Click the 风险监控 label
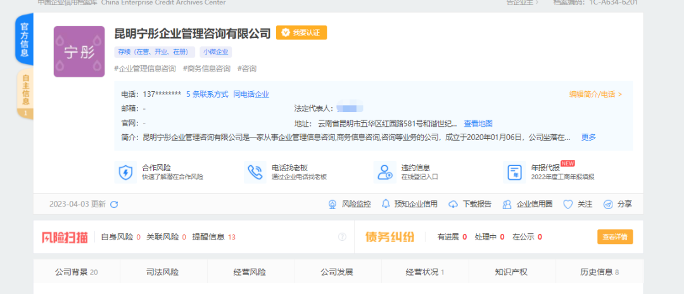This screenshot has width=684, height=294. [357, 204]
